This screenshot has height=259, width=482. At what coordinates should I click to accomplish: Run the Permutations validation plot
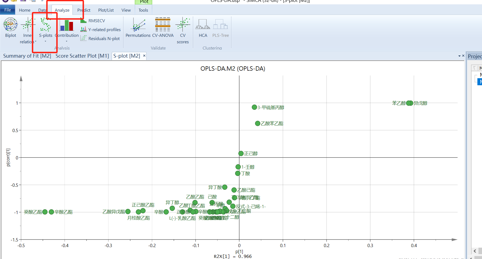[138, 25]
